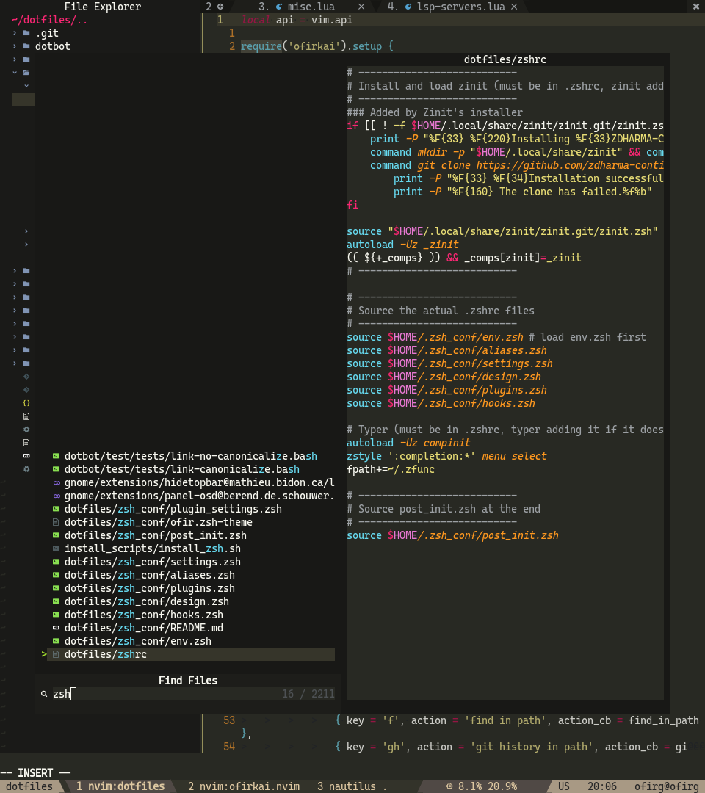The image size is (705, 793).
Task: Click the 16 / 2211 results counter
Action: click(308, 694)
